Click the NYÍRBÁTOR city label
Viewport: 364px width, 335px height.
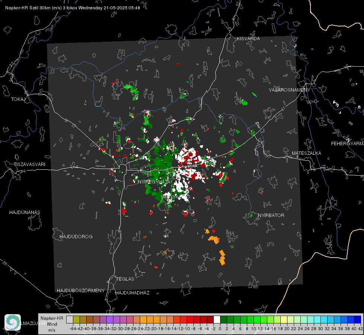click(271, 215)
